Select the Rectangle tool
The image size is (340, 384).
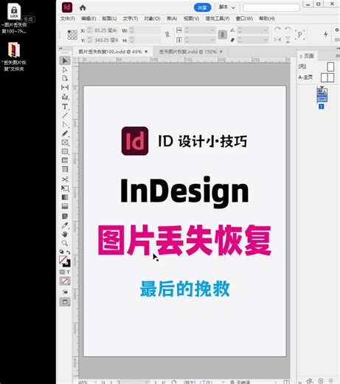[65, 151]
